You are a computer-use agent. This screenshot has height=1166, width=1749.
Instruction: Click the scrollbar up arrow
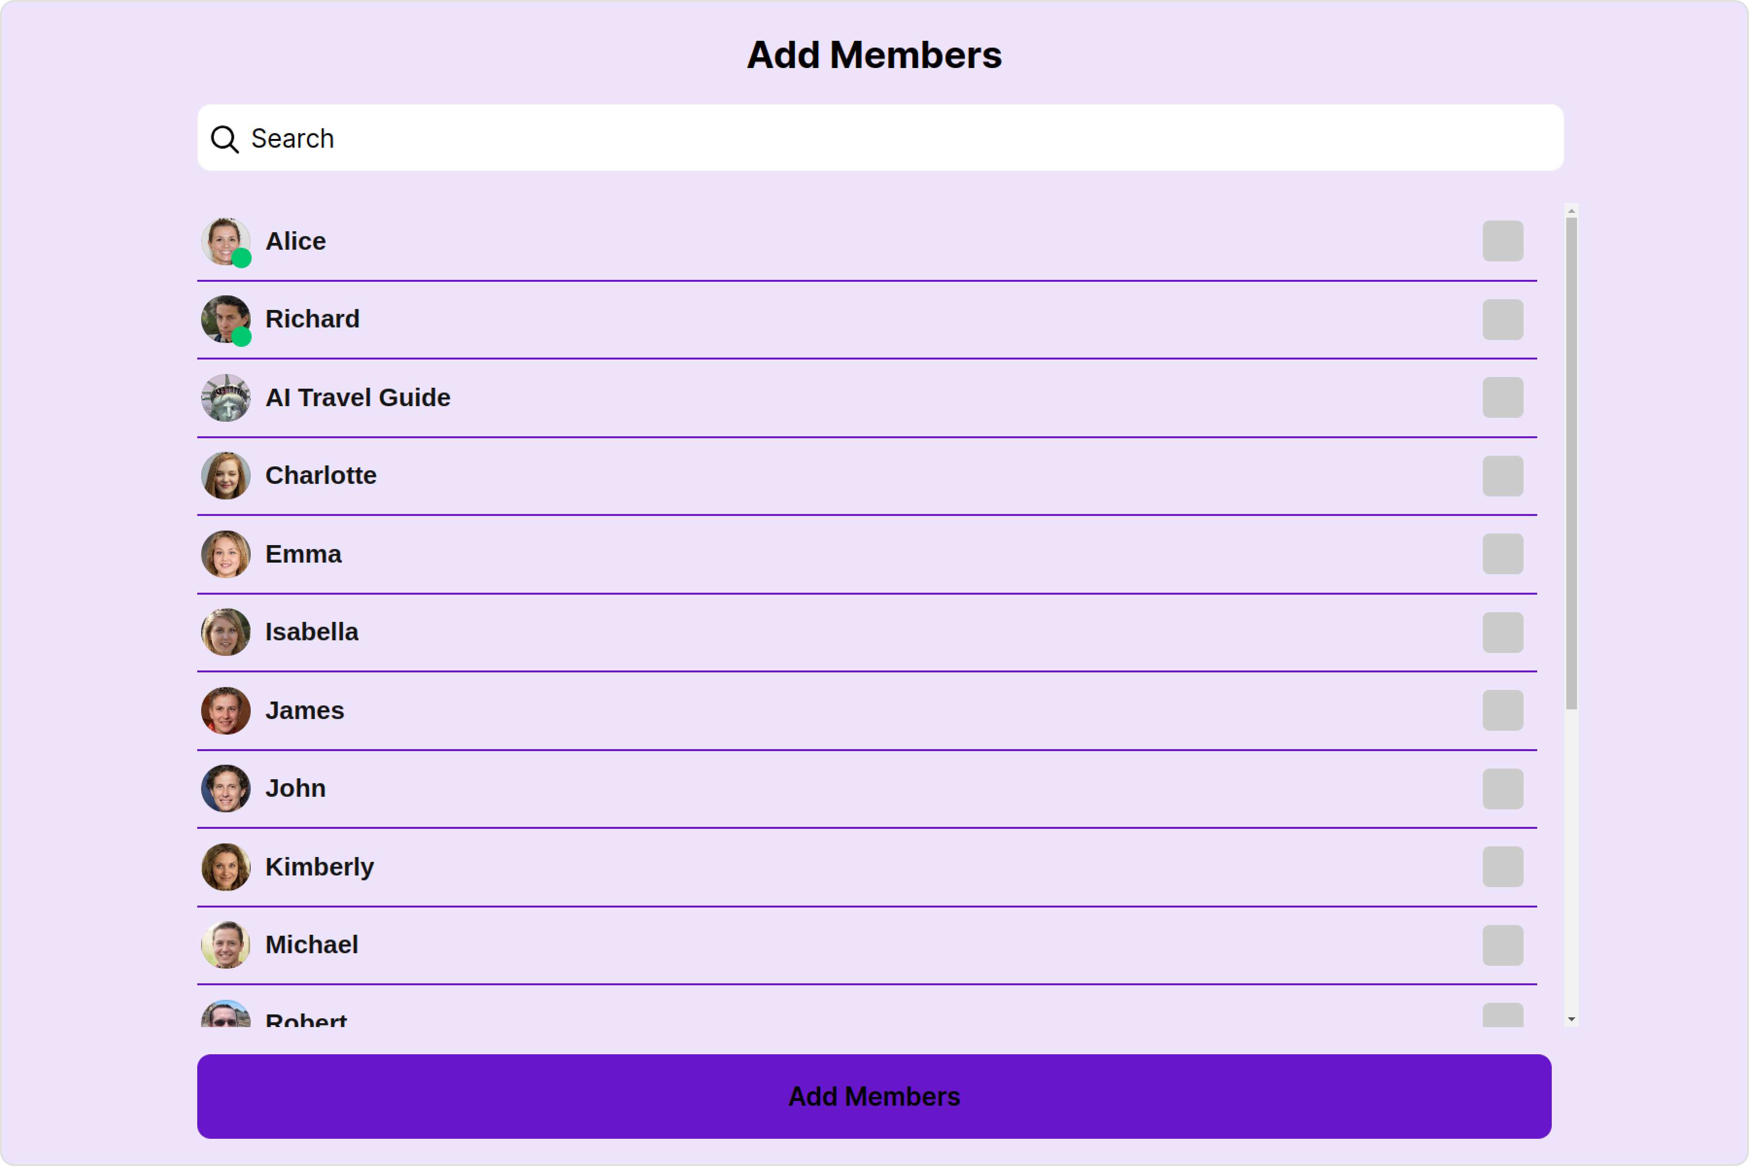click(1571, 211)
